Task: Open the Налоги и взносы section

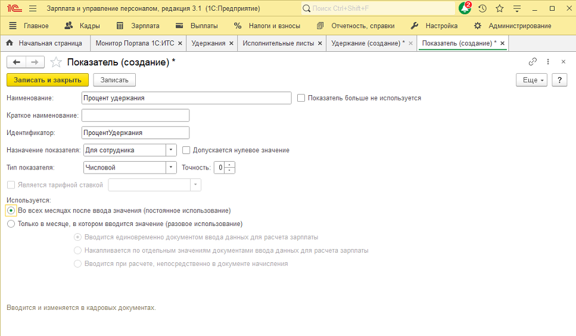Action: coord(275,26)
